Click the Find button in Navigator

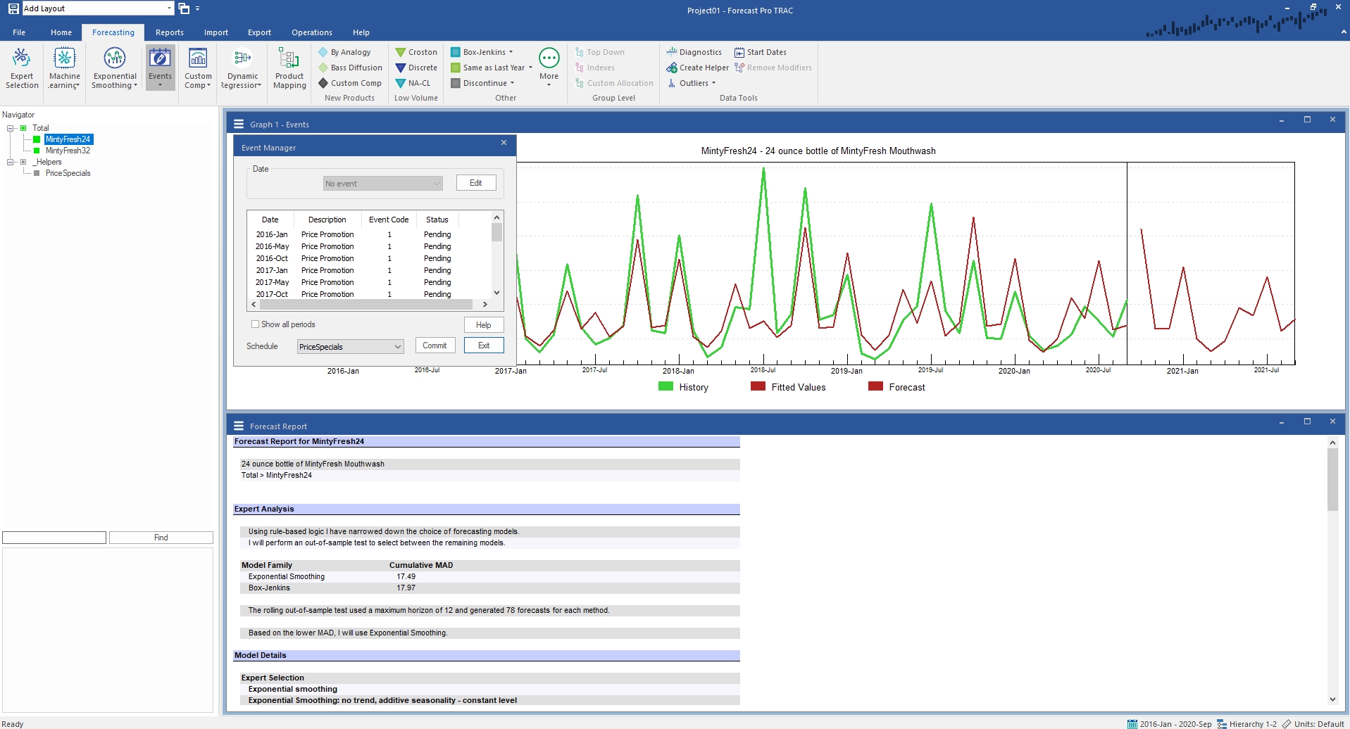[x=161, y=538]
